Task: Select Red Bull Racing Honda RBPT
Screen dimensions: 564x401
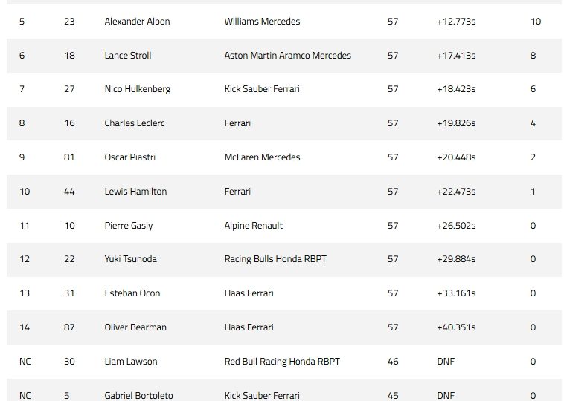Action: 281,362
